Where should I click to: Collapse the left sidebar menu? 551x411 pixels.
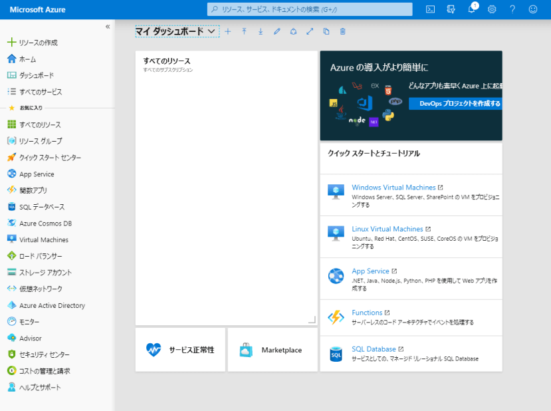pos(108,27)
